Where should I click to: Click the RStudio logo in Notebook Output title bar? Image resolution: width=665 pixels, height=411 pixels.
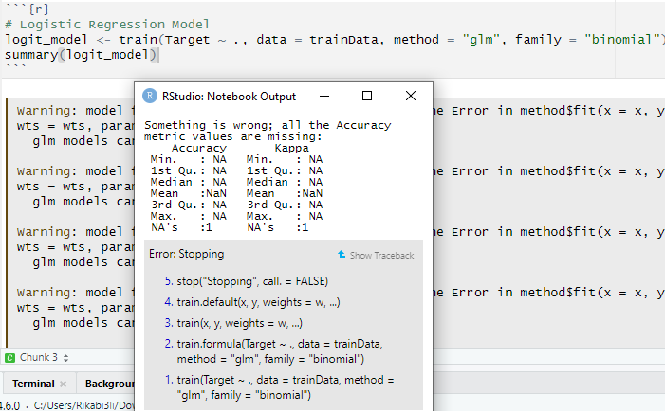pos(150,96)
